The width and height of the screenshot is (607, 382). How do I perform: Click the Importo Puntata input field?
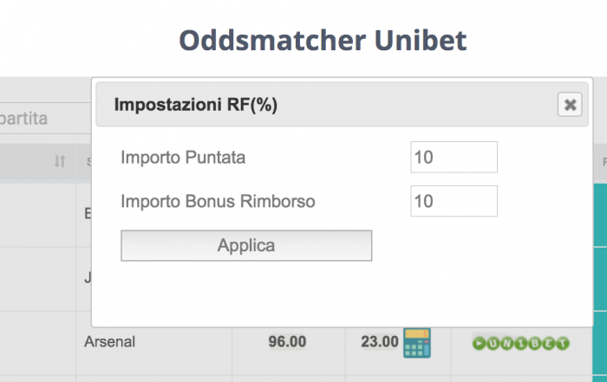(454, 157)
